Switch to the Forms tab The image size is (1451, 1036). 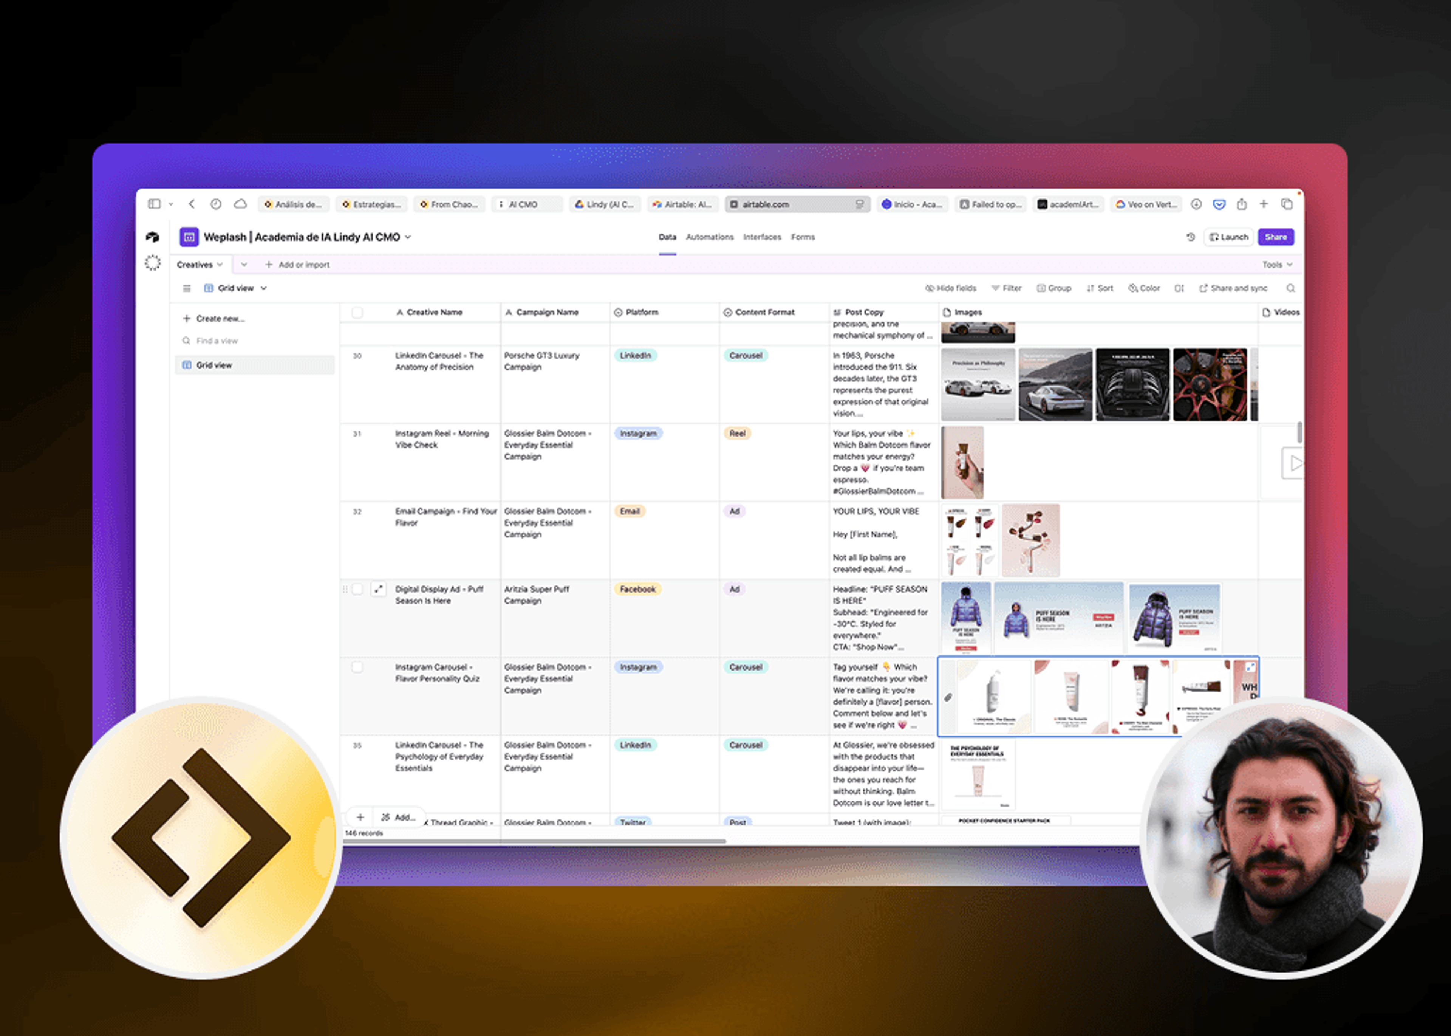(802, 237)
